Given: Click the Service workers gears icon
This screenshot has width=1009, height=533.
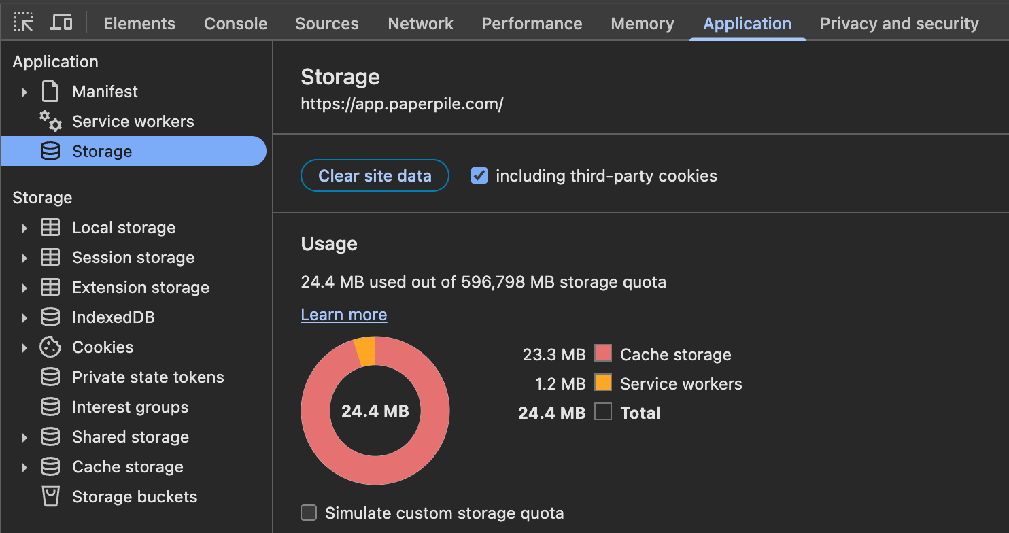Looking at the screenshot, I should coord(50,122).
